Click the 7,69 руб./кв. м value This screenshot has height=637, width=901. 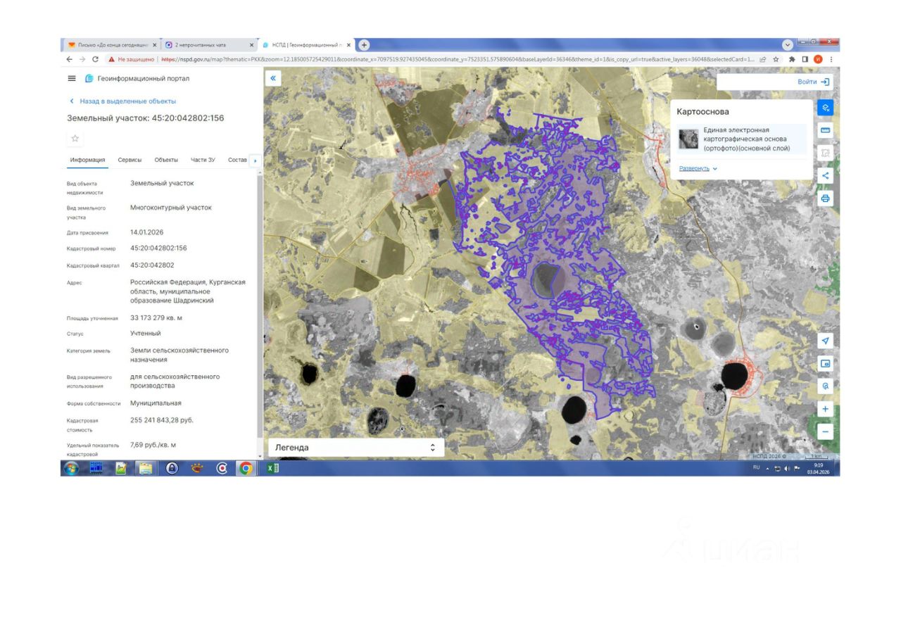[153, 445]
